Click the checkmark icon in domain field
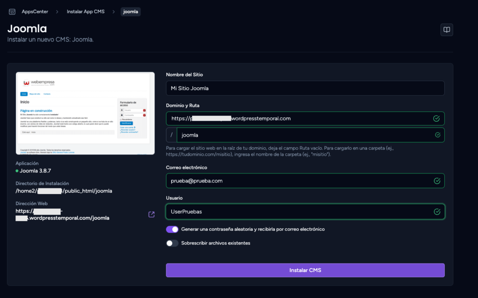 point(436,118)
